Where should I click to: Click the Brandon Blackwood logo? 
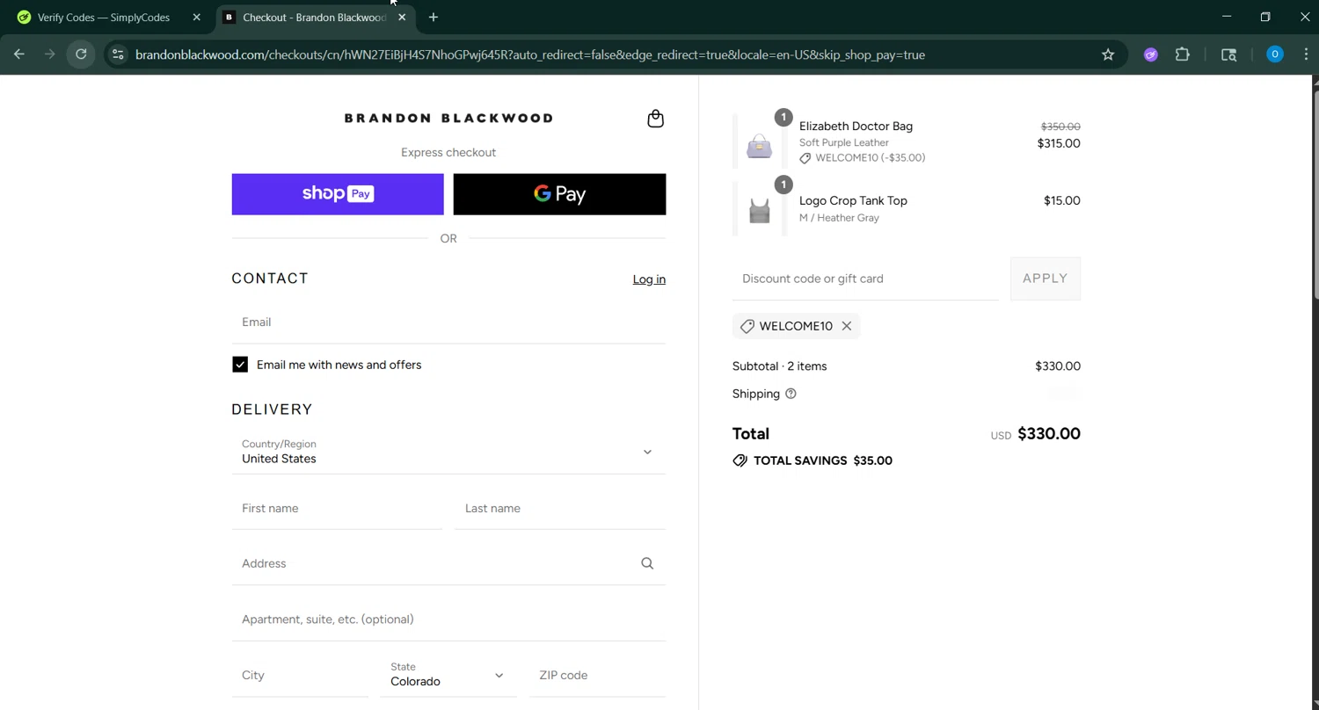(x=448, y=118)
